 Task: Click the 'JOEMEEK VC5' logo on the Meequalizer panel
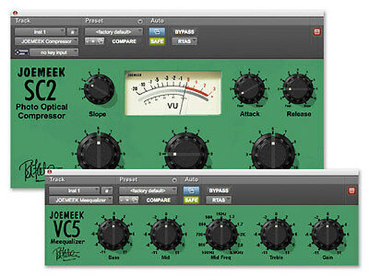(67, 224)
